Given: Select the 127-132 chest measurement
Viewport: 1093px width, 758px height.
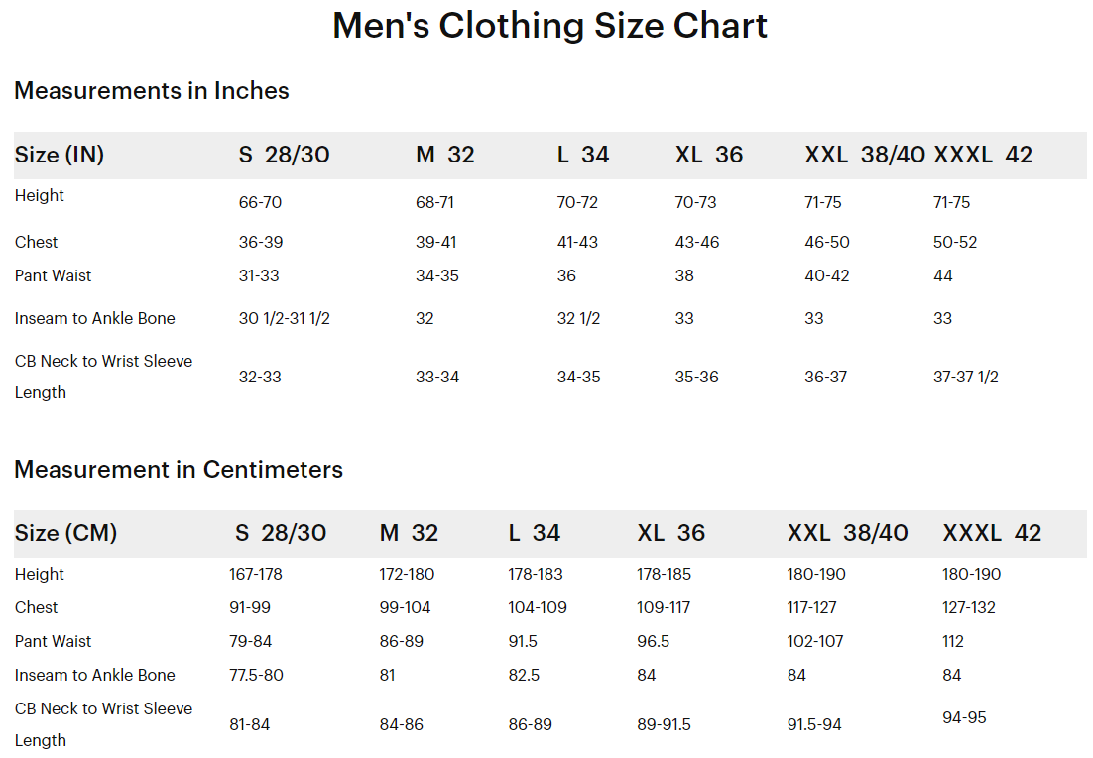Looking at the screenshot, I should click(969, 607).
